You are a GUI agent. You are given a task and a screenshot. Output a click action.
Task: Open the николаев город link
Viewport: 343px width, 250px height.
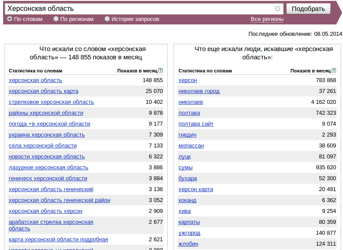(x=199, y=91)
